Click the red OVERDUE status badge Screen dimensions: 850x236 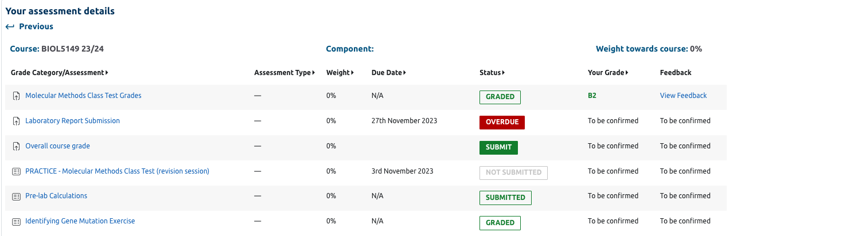pos(502,122)
